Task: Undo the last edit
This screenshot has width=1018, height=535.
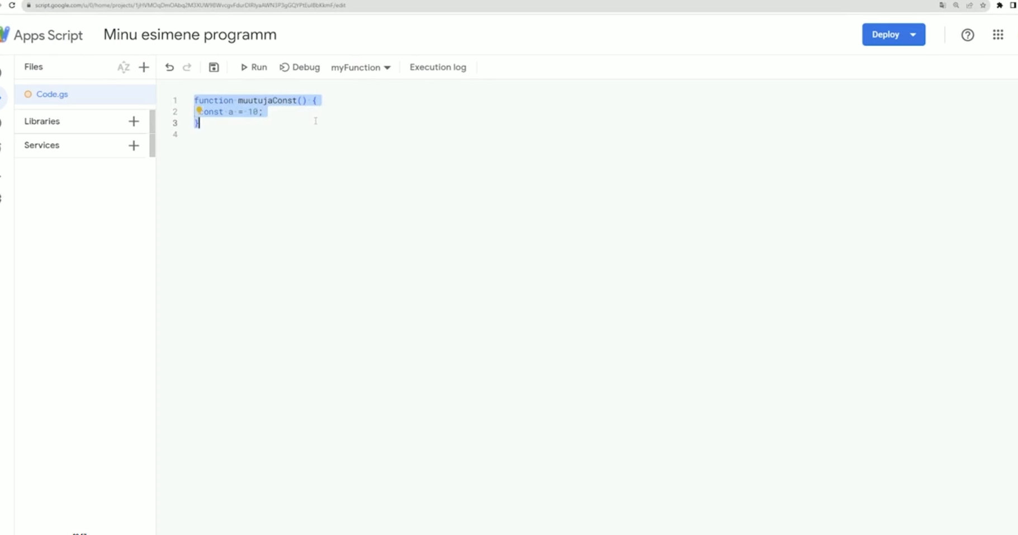Action: (x=169, y=67)
